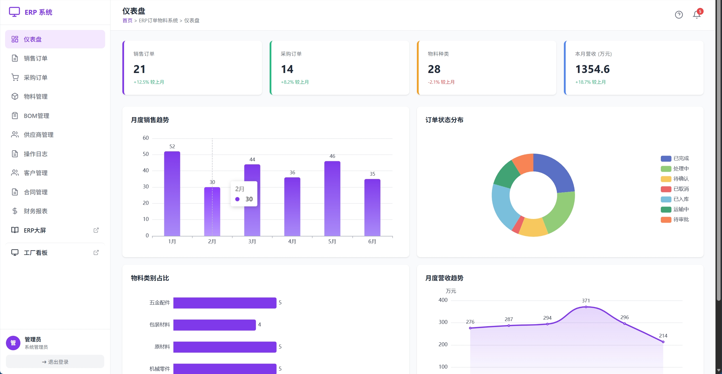The height and width of the screenshot is (374, 722).
Task: Click the cube icon beside 物料管理
Action: 15,96
